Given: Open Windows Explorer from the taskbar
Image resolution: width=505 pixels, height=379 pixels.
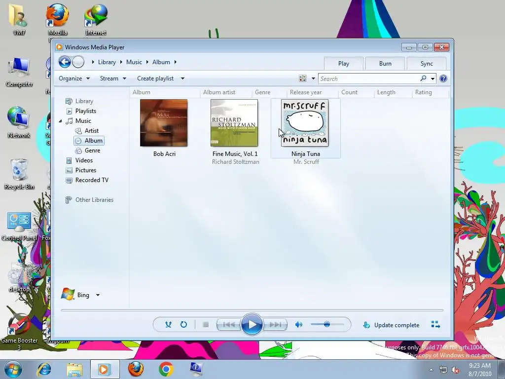Looking at the screenshot, I should (x=74, y=370).
